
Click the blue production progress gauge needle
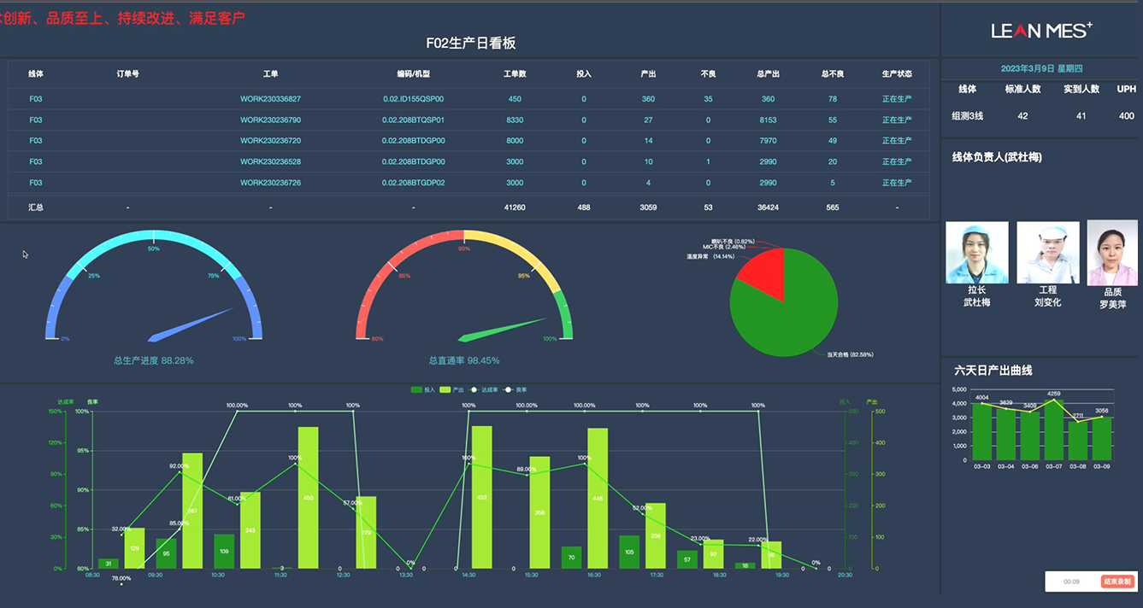click(191, 324)
